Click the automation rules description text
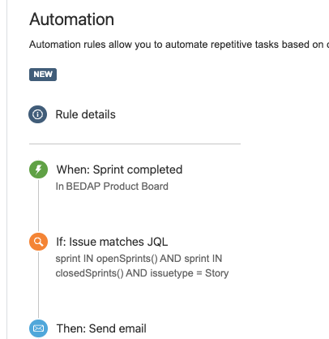 click(179, 45)
